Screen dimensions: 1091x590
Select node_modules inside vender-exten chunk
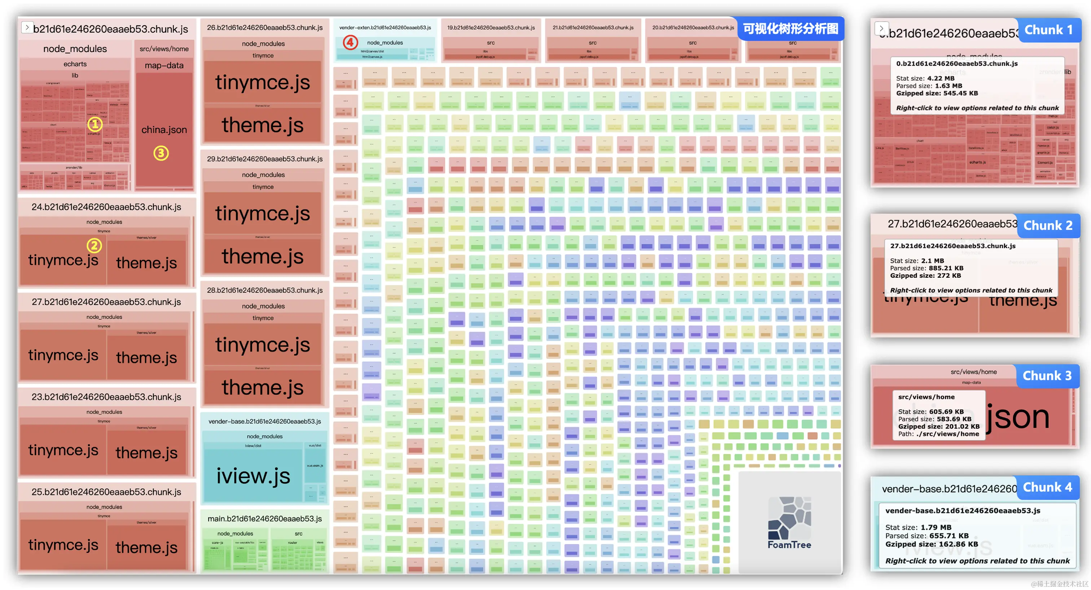385,42
